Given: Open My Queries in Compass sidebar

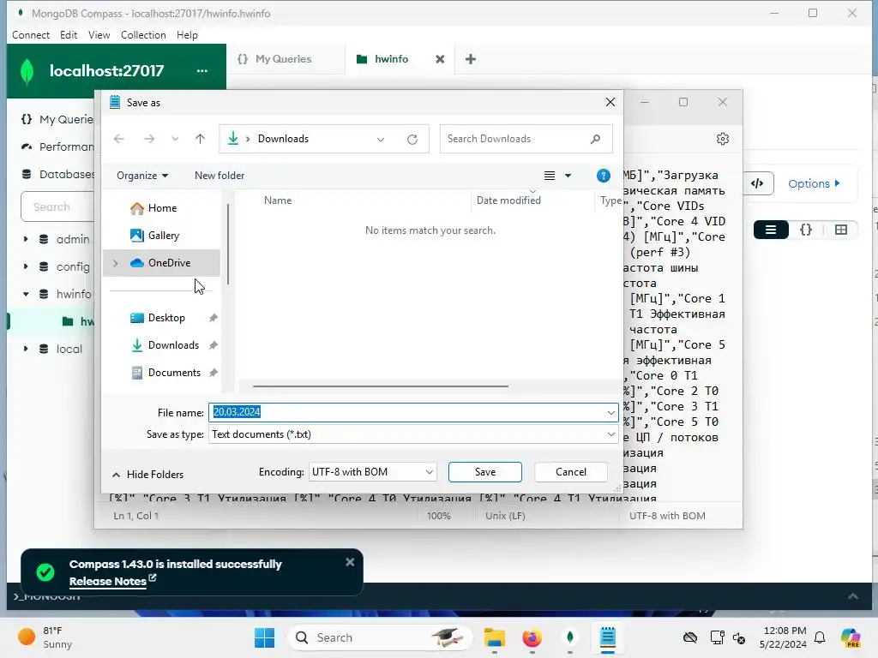Looking at the screenshot, I should click(57, 119).
